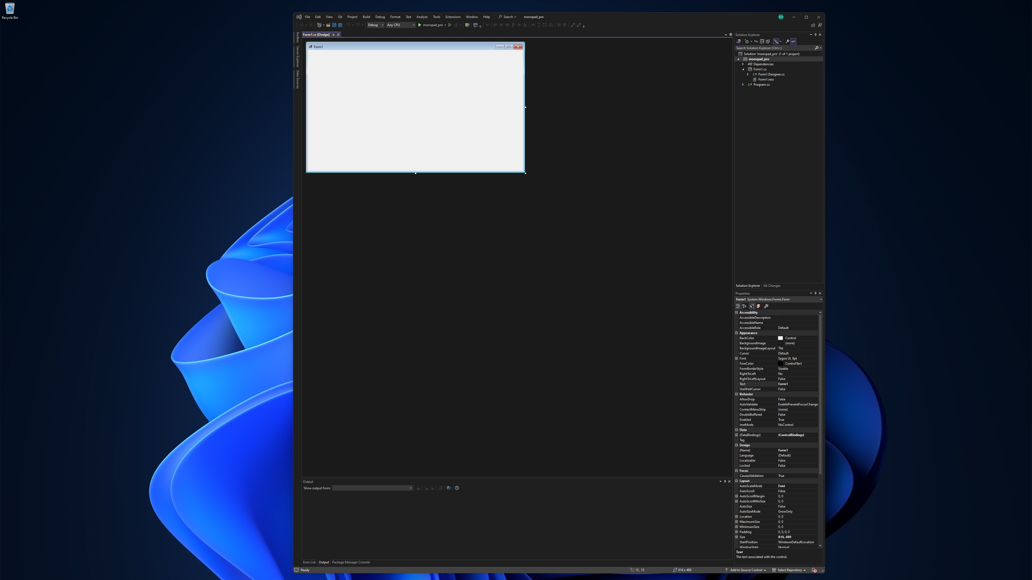Click the wrench Properties icon in Solution Explorer
Screen dimensions: 1032x580
click(787, 41)
